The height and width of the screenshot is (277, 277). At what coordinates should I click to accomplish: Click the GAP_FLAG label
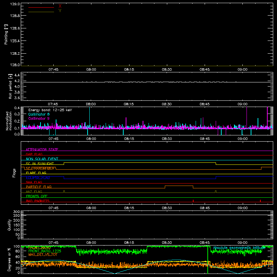[x=34, y=154]
